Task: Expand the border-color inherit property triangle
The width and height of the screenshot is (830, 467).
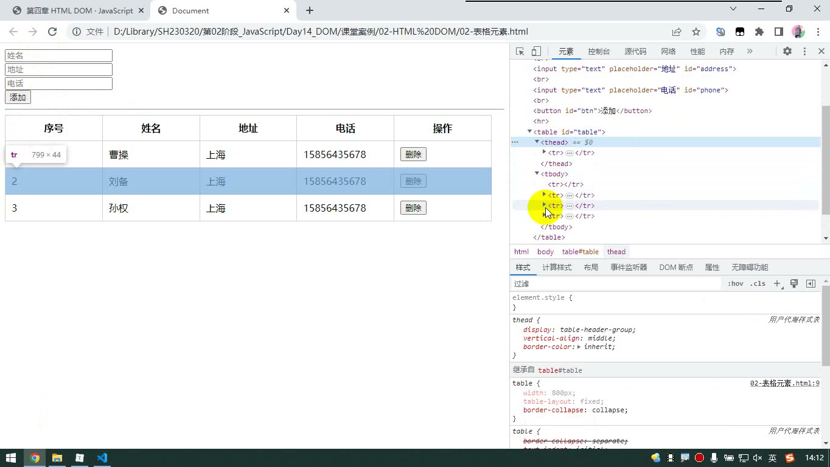Action: click(579, 347)
